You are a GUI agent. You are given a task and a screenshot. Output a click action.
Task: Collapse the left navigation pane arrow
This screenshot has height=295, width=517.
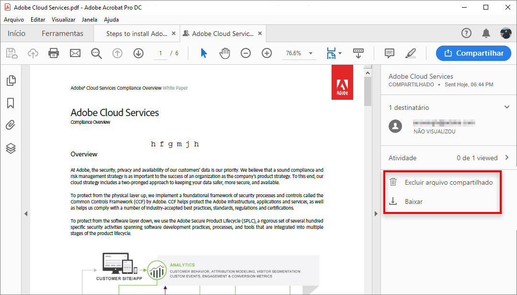(x=26, y=214)
